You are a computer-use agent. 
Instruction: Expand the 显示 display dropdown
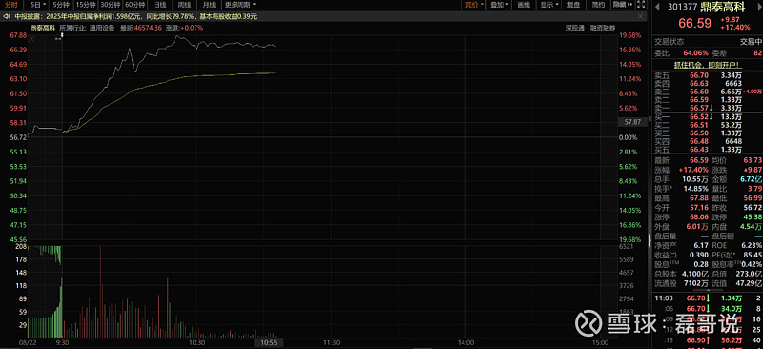click(x=550, y=5)
